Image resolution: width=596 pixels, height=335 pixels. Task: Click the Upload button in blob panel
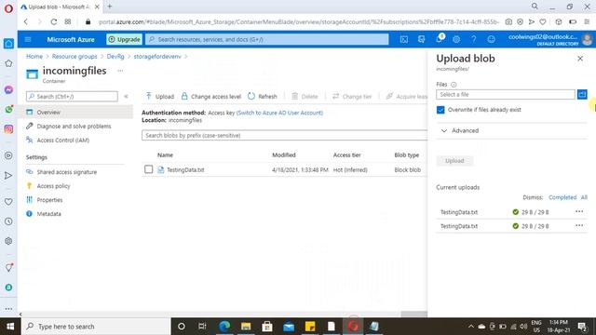point(454,161)
